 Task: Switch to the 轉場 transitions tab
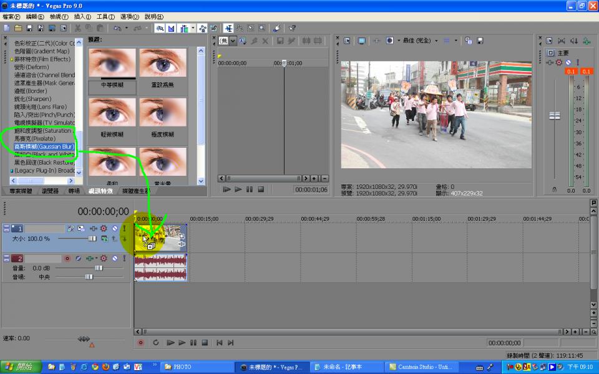click(74, 191)
